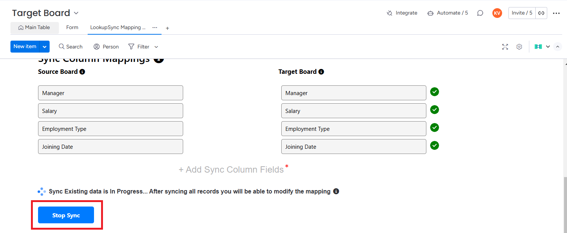Screen dimensions: 567x233
Task: Switch to the Form tab
Action: [x=72, y=28]
